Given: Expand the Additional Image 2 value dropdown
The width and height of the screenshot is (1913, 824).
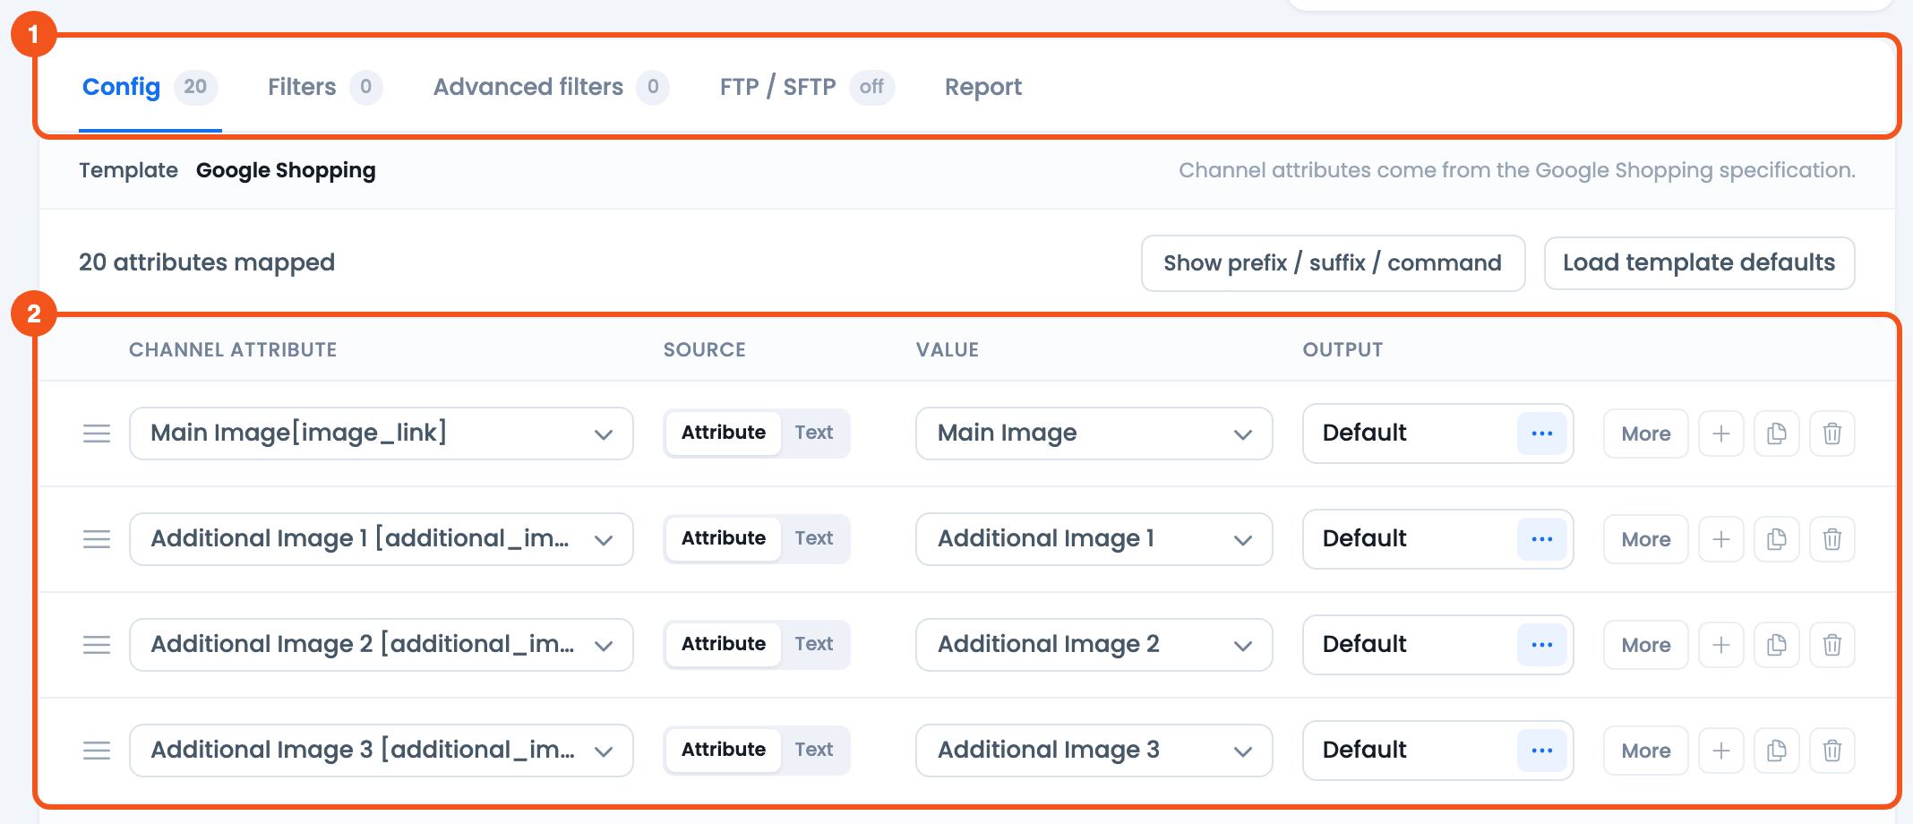Looking at the screenshot, I should pyautogui.click(x=1094, y=645).
